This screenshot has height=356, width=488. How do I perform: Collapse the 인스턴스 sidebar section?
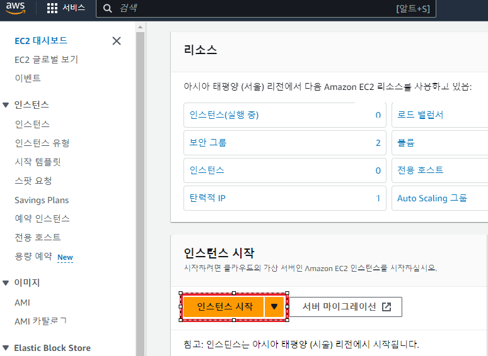tap(6, 105)
